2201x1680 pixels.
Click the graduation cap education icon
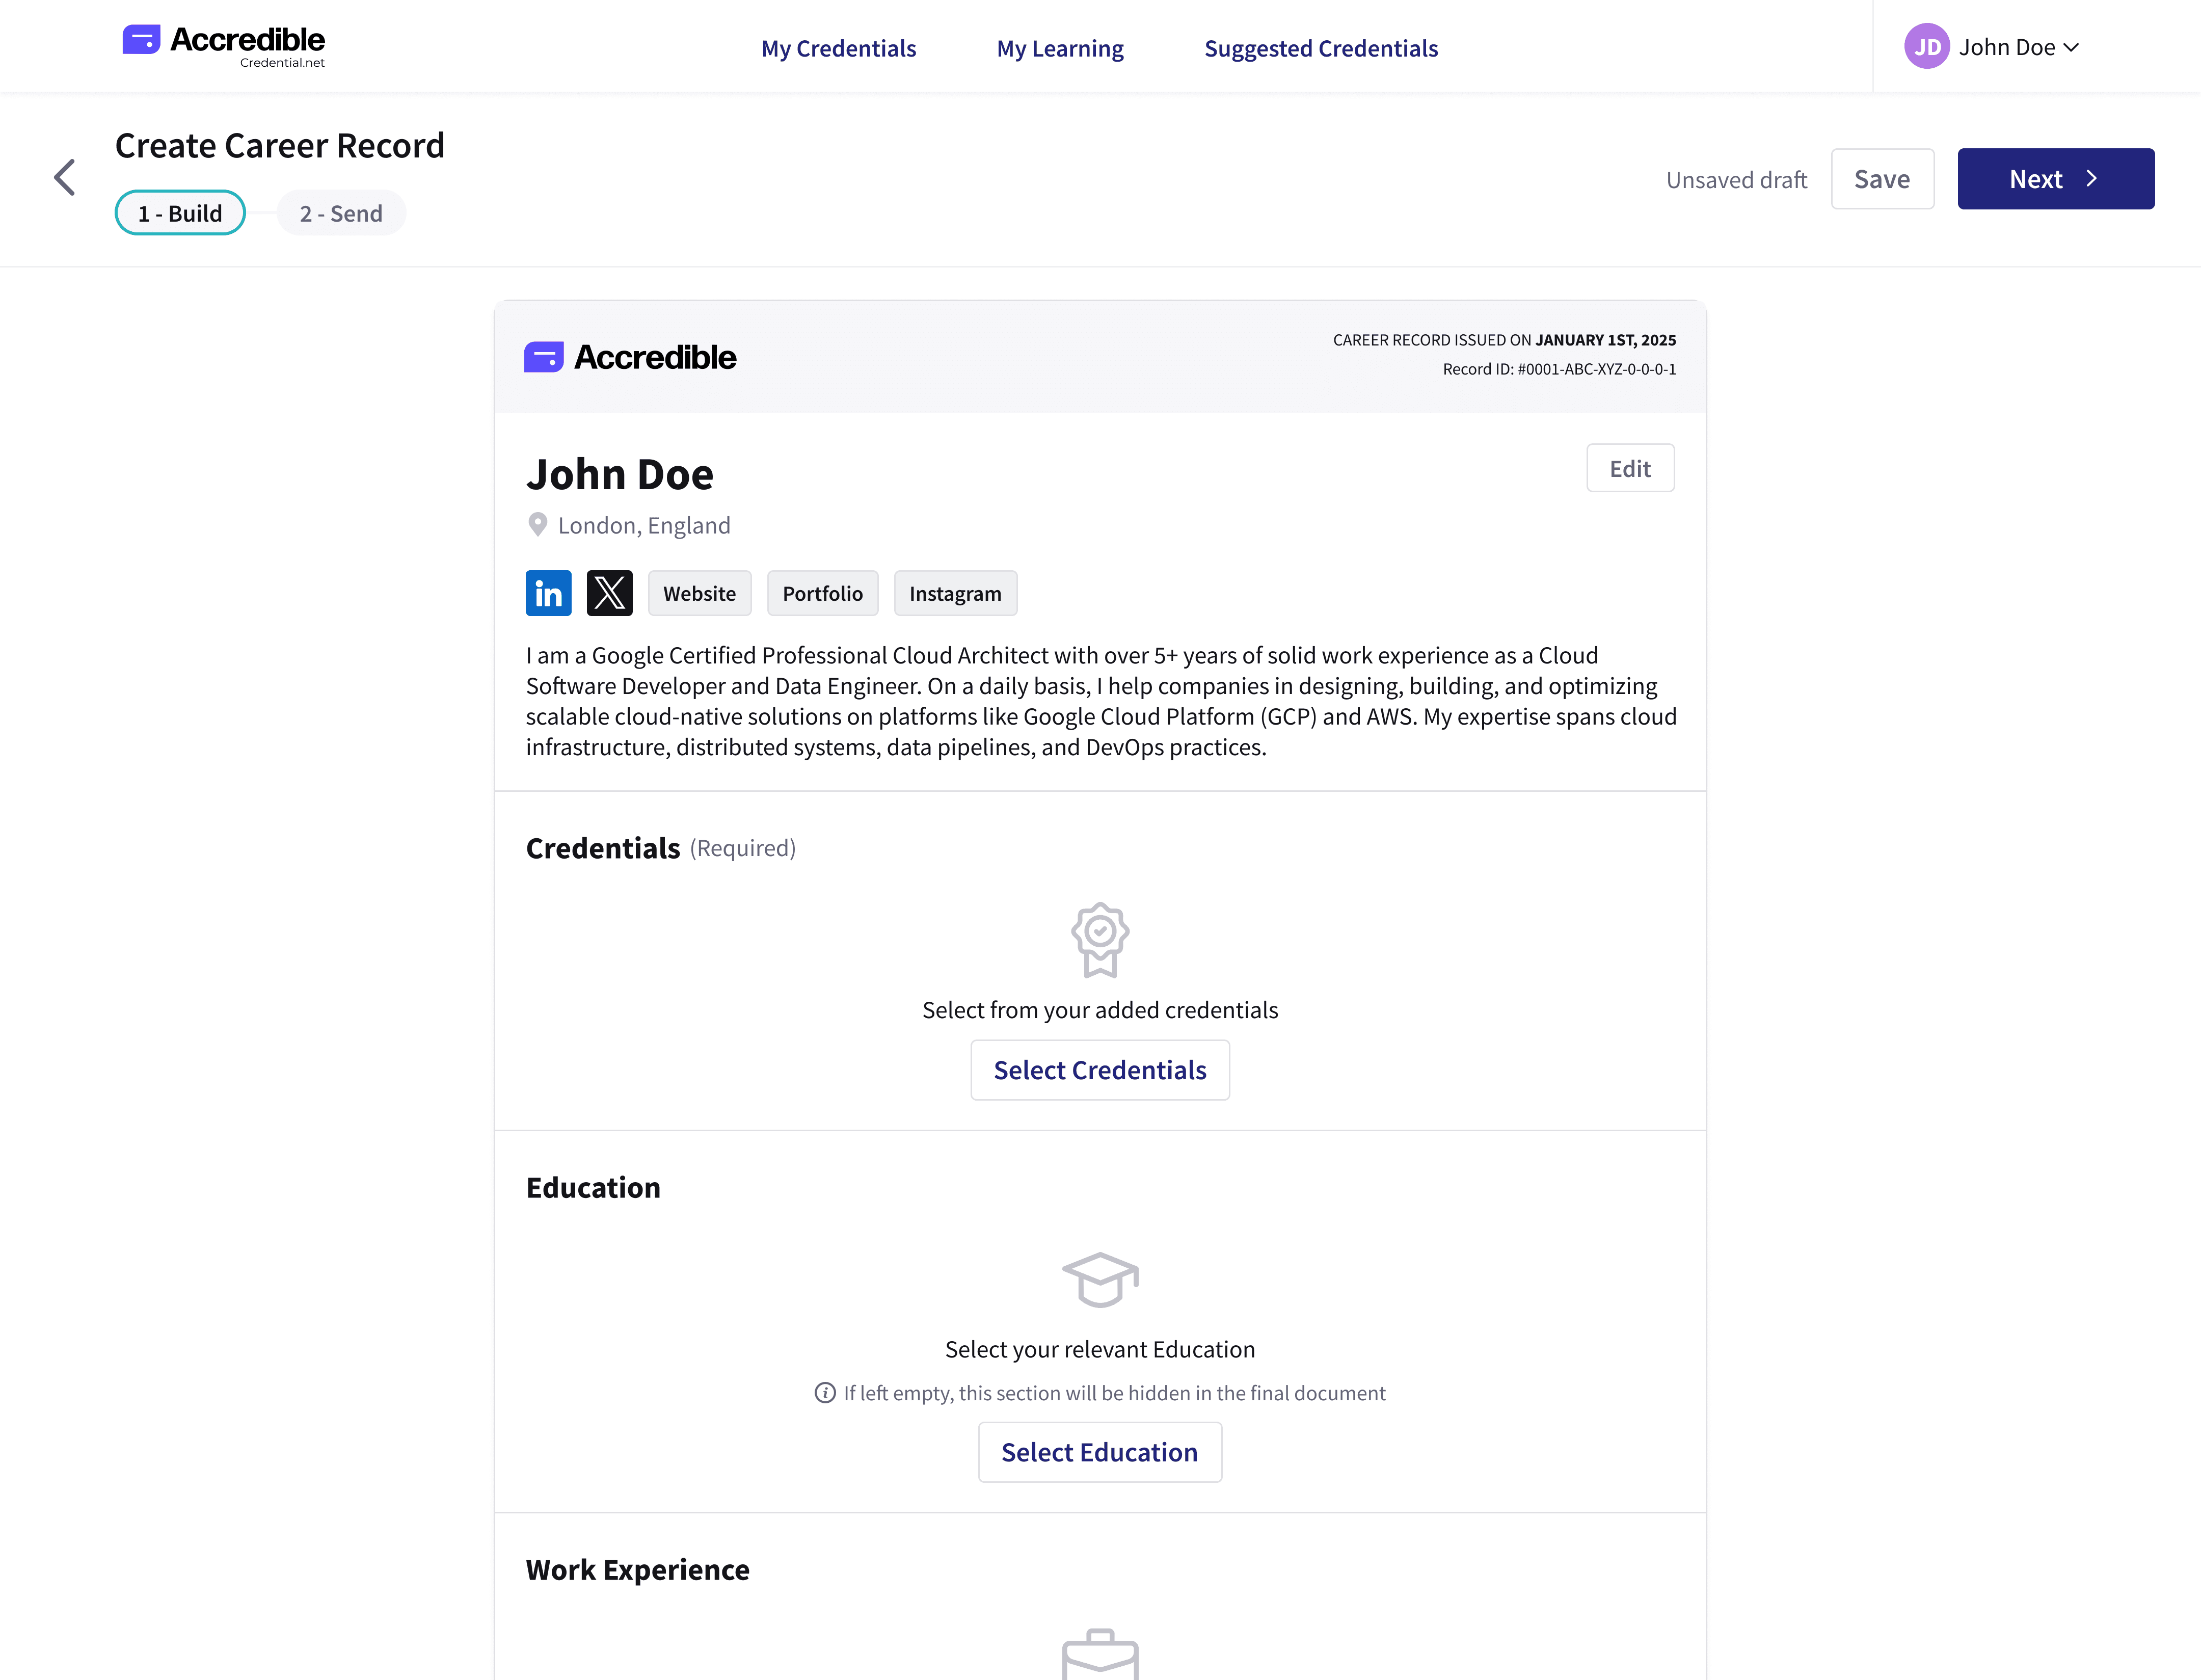(x=1100, y=1279)
